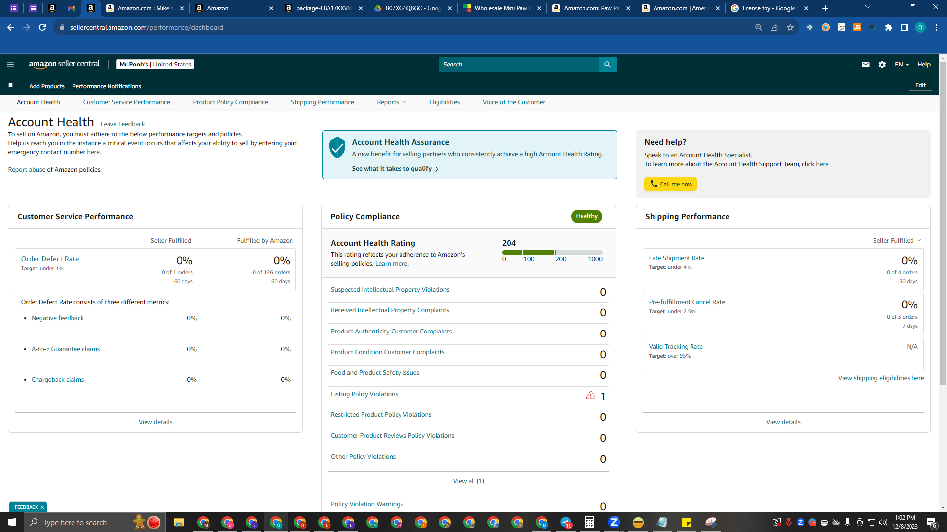Open the EN language dropdown

(x=901, y=65)
